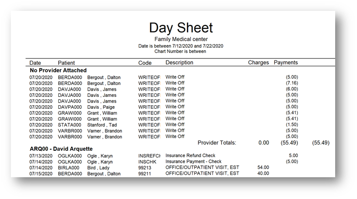
Task: Select the (7.16) write off payment amount
Action: tap(292, 83)
